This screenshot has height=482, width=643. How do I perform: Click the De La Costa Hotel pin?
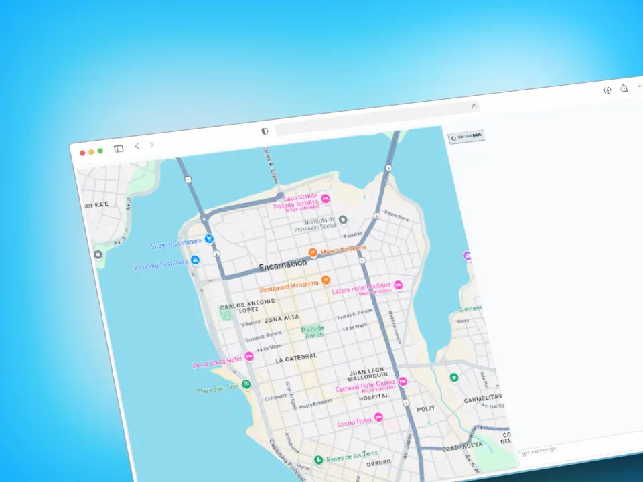[x=249, y=357]
